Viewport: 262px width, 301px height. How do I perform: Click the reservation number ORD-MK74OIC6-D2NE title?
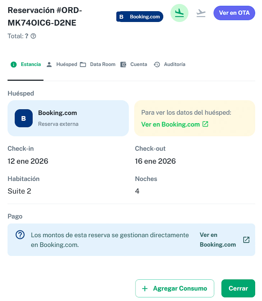coord(45,17)
